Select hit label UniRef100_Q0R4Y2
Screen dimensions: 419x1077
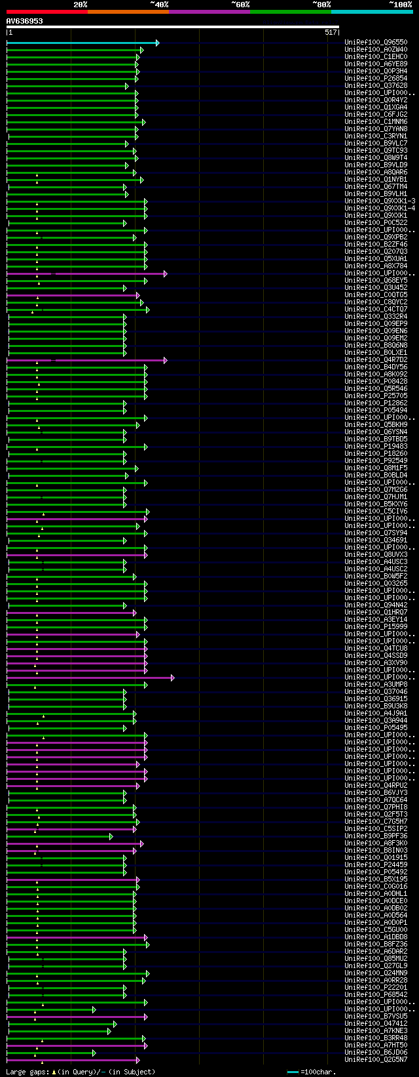pos(376,100)
